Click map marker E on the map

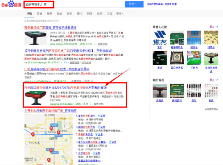coord(49,160)
